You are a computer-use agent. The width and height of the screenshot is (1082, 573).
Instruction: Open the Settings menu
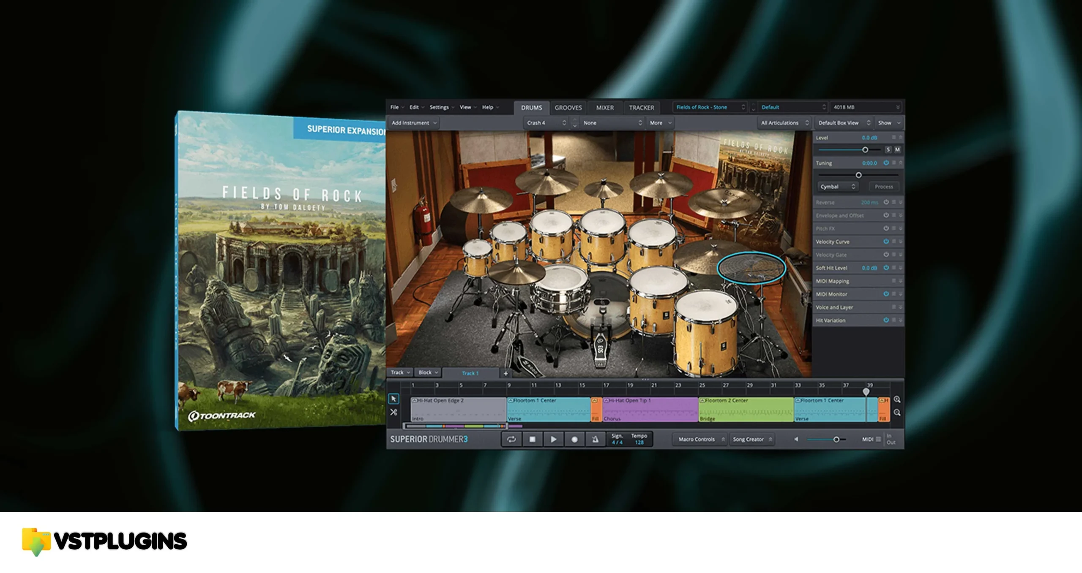pyautogui.click(x=442, y=107)
